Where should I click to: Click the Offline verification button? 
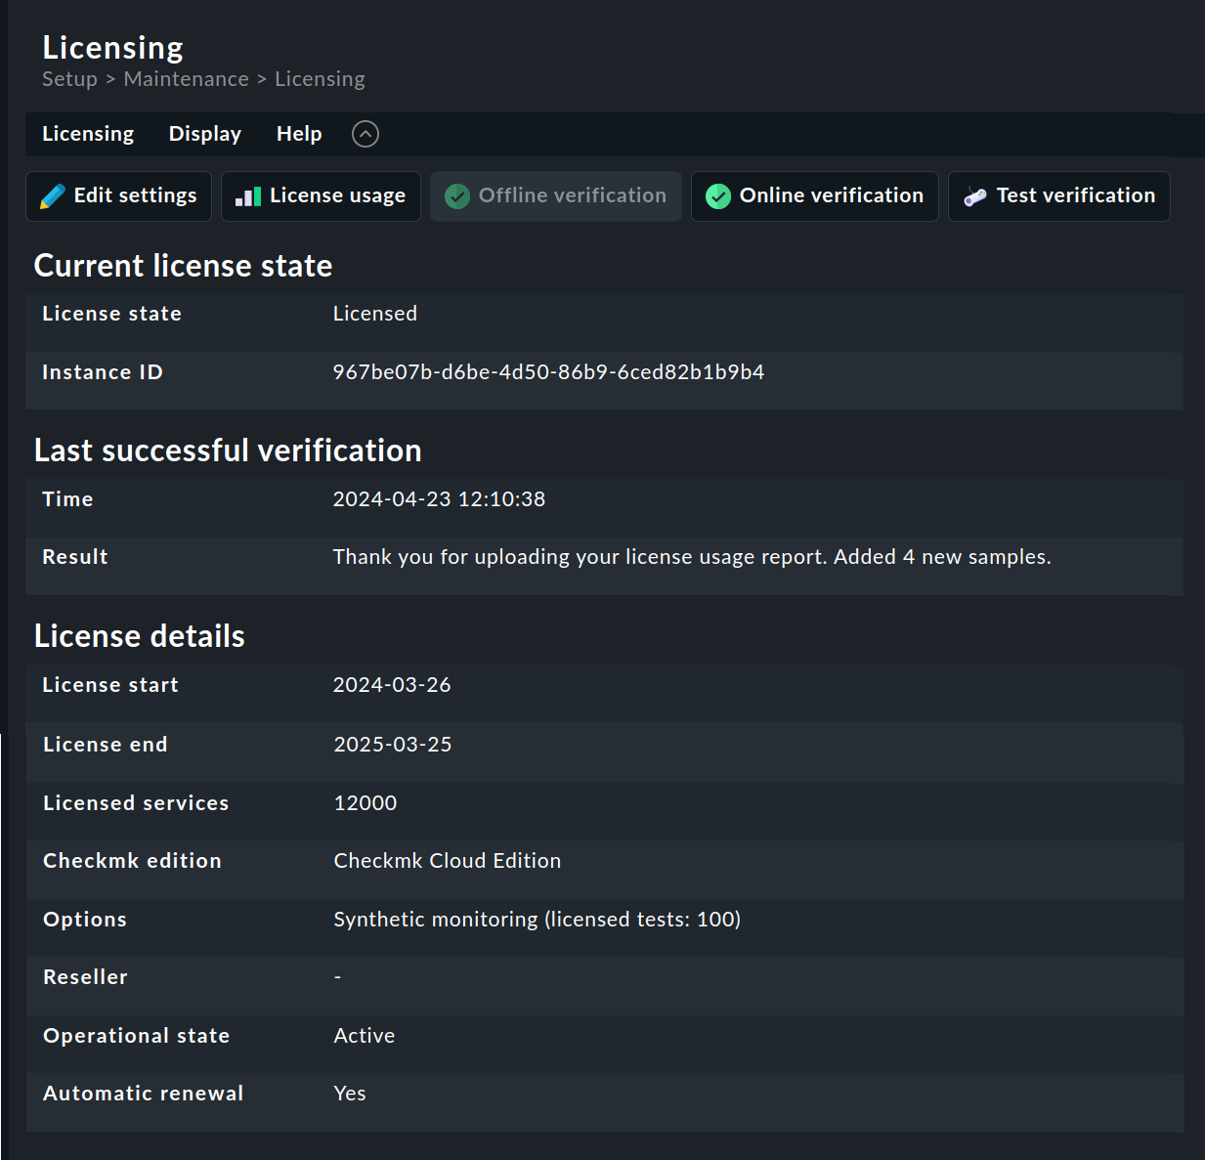tap(556, 196)
